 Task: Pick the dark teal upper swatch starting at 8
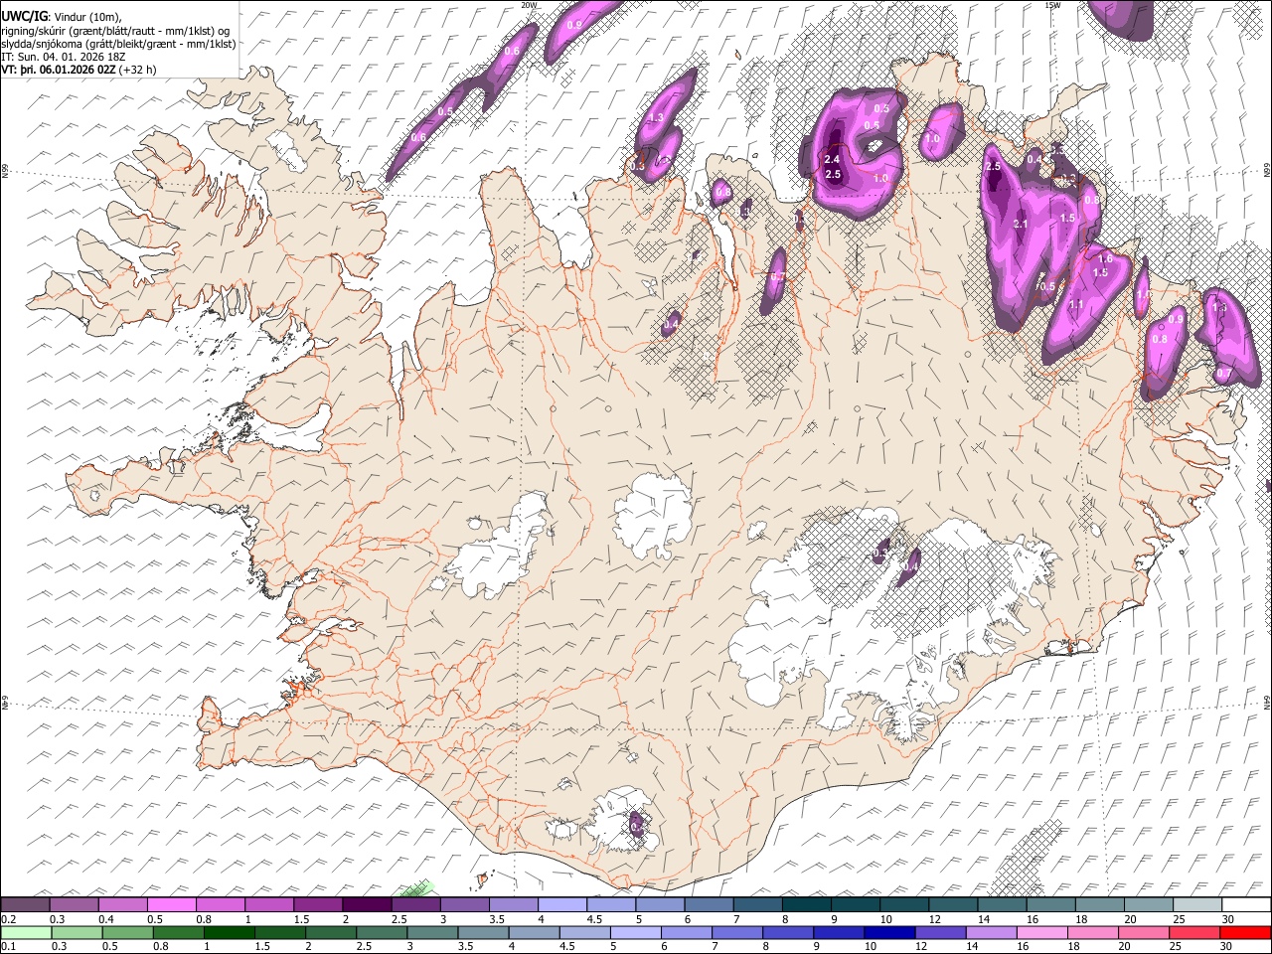807,905
